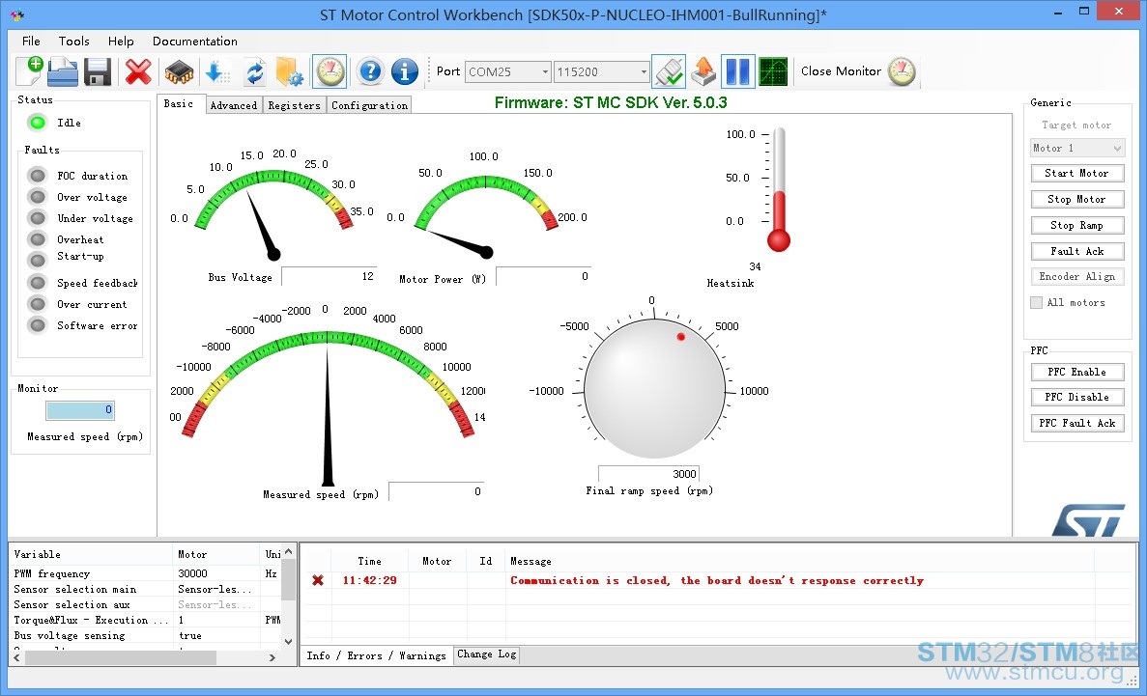Click the Stop Motor button
The image size is (1147, 696).
coord(1076,199)
